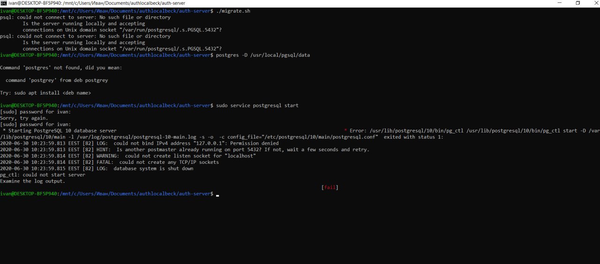
Task: Click the red '[fail]' status text
Action: pyautogui.click(x=330, y=188)
